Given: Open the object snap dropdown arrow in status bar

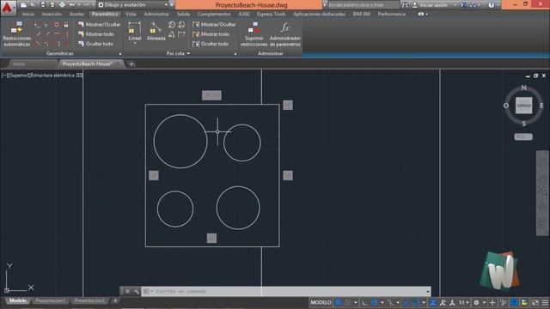Looking at the screenshot, I should click(x=424, y=302).
